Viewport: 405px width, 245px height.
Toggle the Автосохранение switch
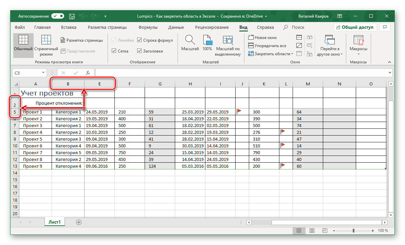click(58, 16)
